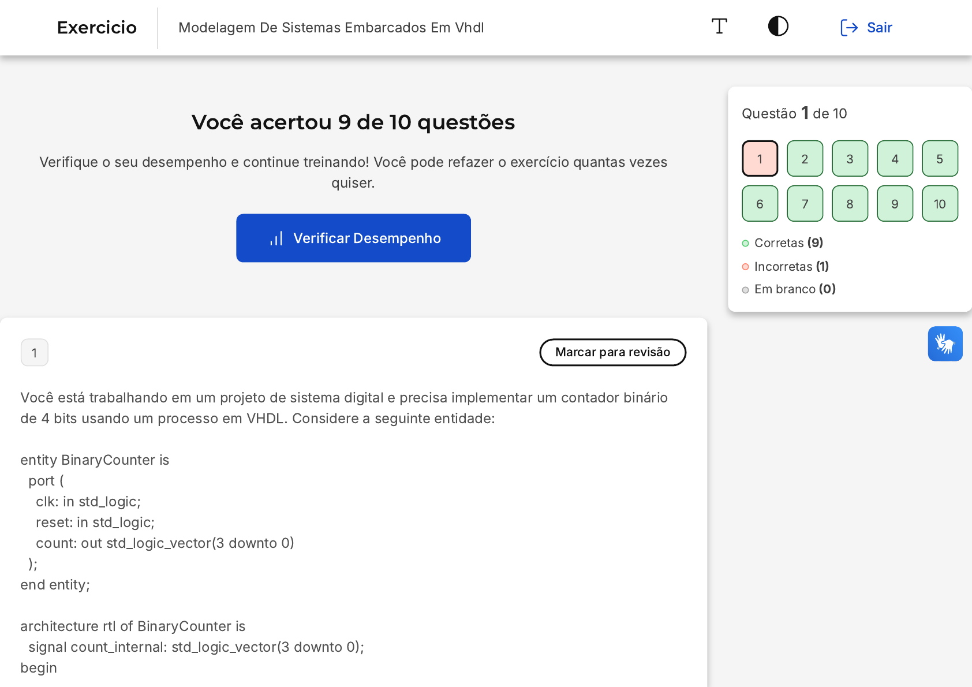Select question 4 in the grid
This screenshot has width=972, height=687.
tap(895, 159)
